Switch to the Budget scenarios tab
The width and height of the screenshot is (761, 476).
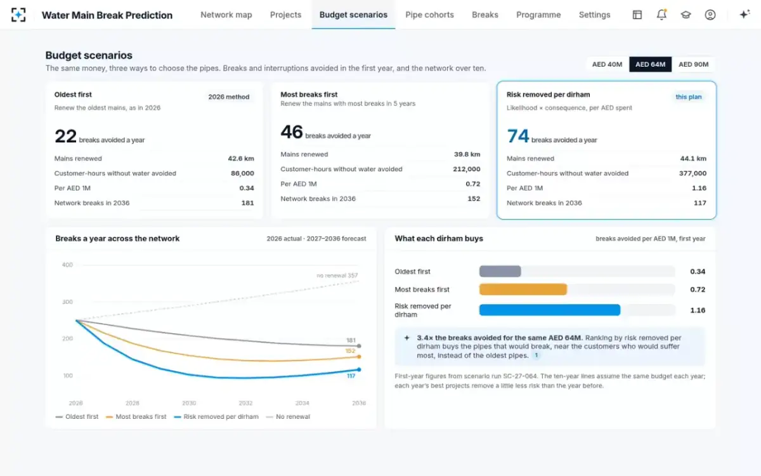(x=353, y=15)
